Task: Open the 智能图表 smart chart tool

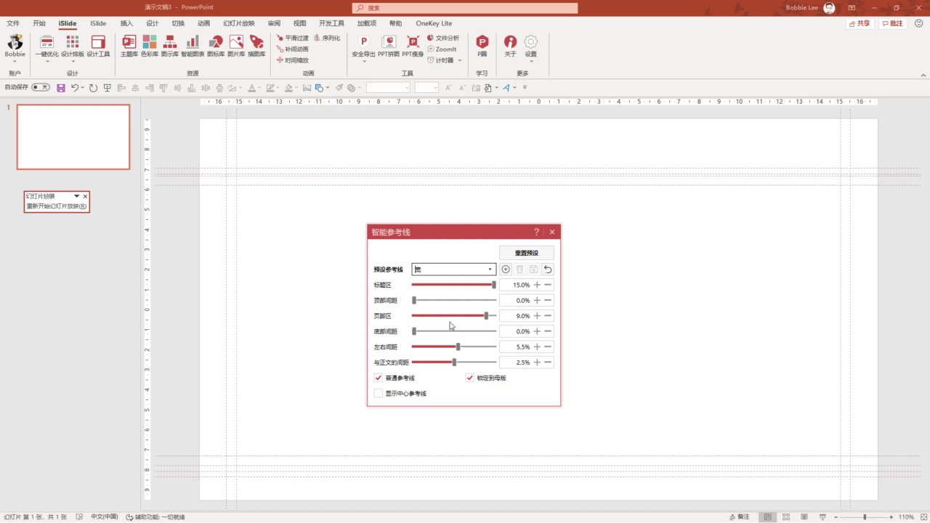Action: click(x=193, y=46)
